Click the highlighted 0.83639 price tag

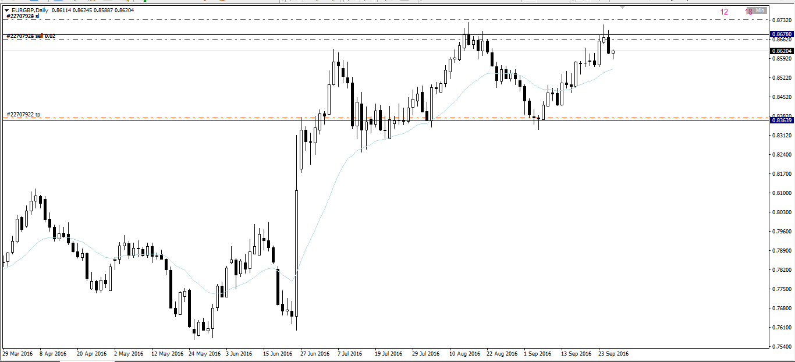click(x=781, y=120)
